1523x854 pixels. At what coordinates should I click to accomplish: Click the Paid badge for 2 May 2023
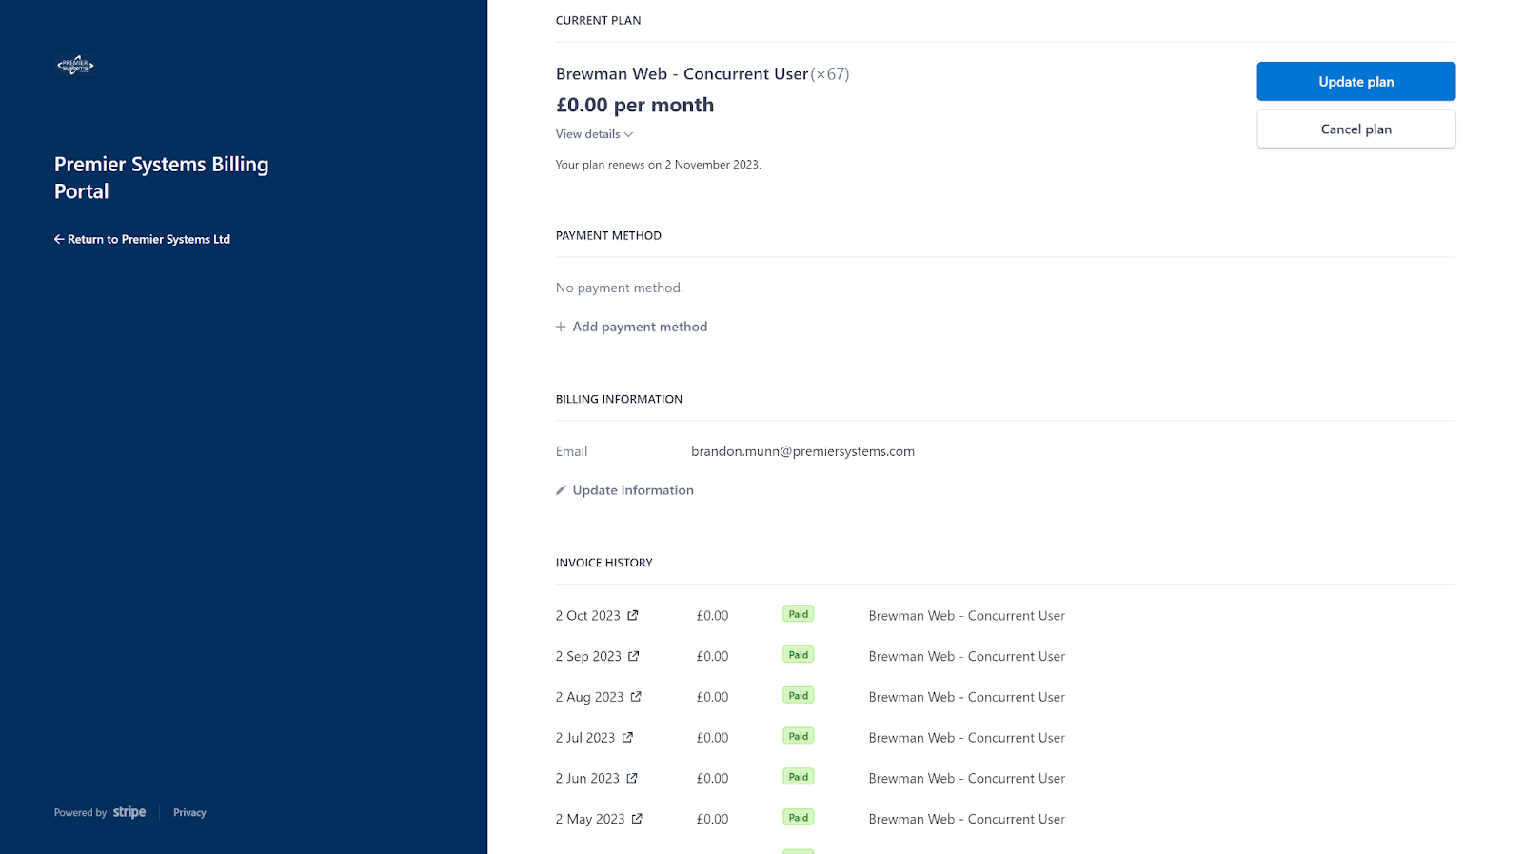[798, 818]
